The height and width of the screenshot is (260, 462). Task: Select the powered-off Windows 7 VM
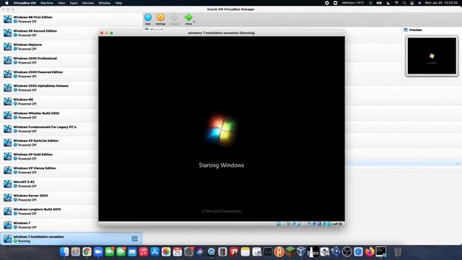(71, 225)
